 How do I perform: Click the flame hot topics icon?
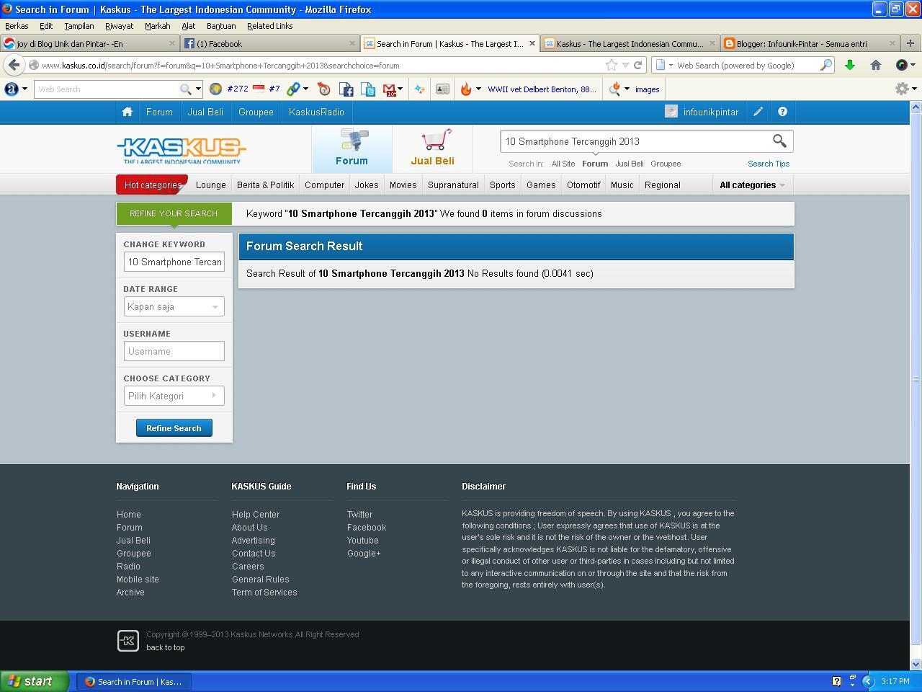click(466, 89)
